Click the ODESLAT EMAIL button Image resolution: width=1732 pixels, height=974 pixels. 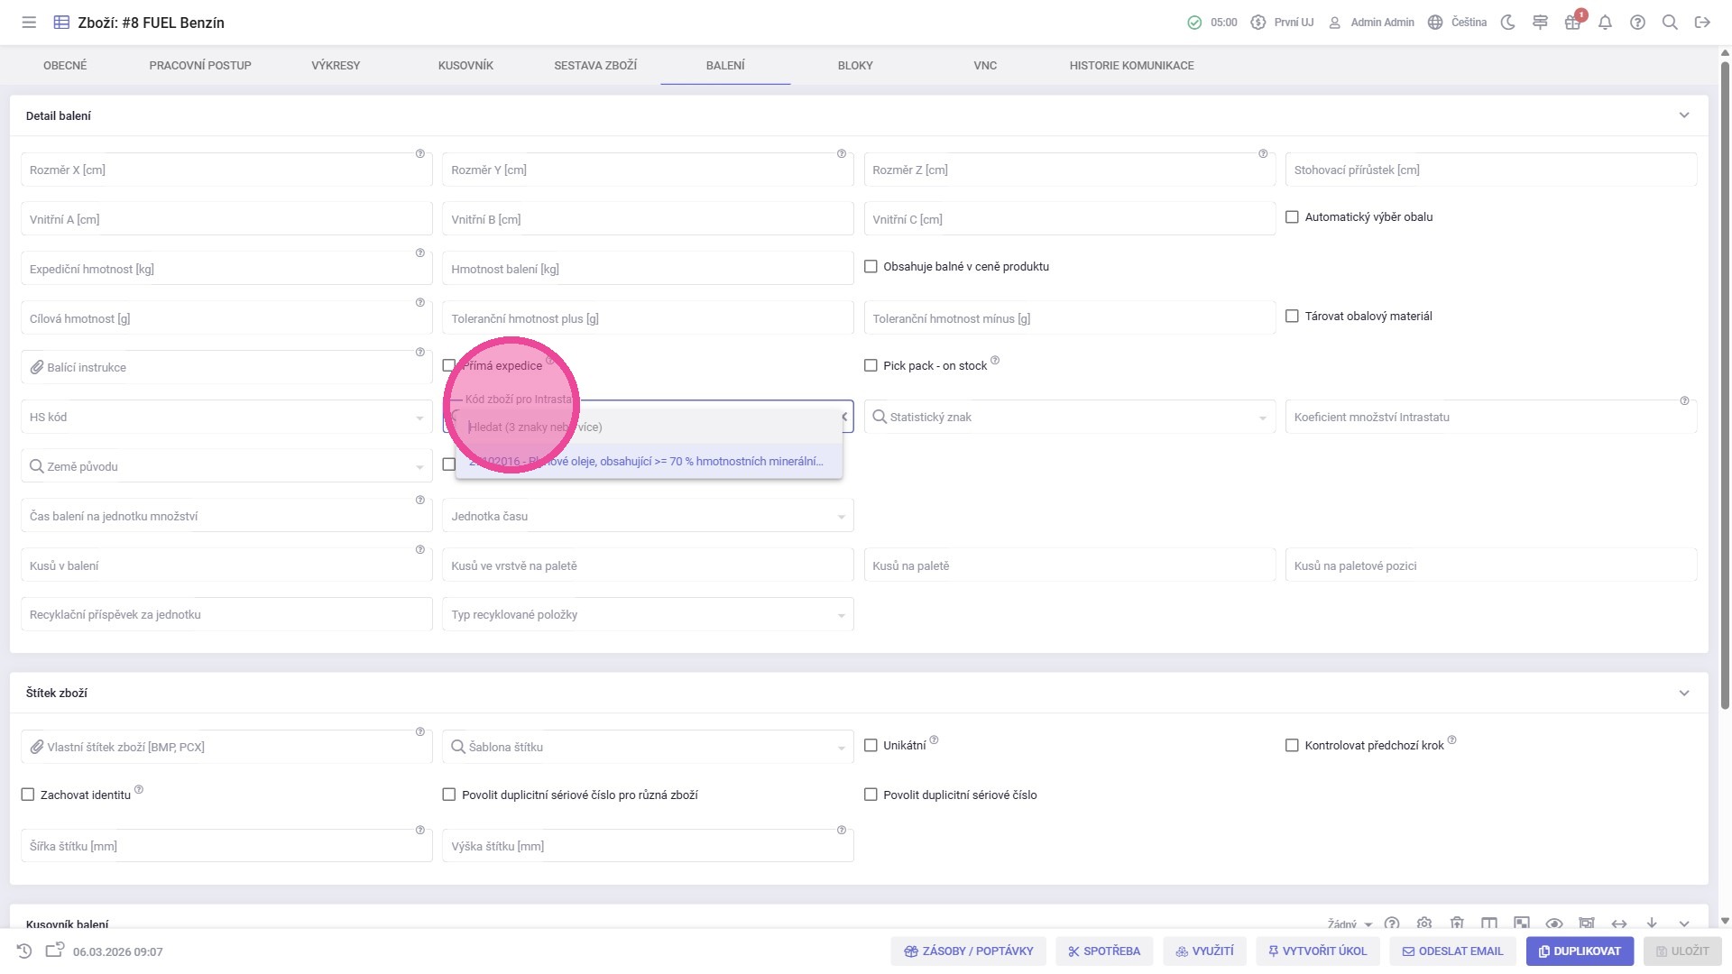point(1451,951)
